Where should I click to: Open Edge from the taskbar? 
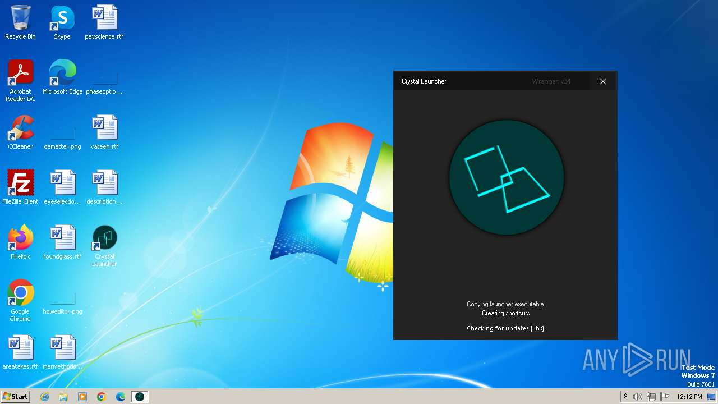point(121,397)
